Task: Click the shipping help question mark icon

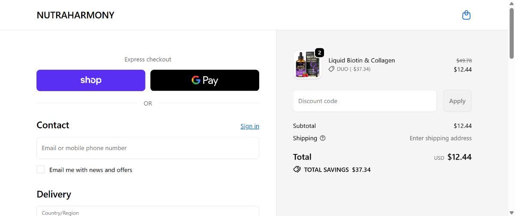Action: click(323, 138)
